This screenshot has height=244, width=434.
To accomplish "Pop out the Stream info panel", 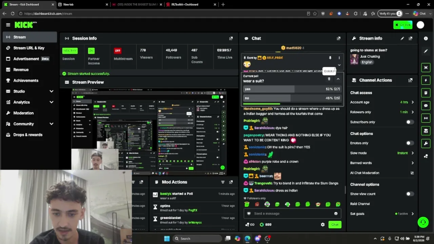I will [x=410, y=38].
